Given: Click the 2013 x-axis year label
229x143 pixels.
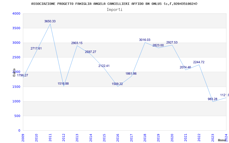Looking at the screenshot, I should (x=77, y=138).
